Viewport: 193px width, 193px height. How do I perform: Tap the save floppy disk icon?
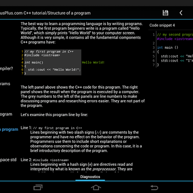[165, 13]
